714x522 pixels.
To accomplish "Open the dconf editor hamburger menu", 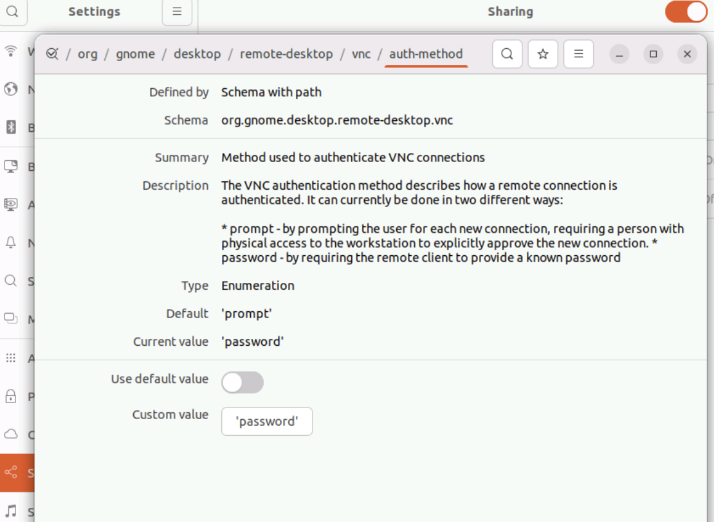I will [x=578, y=54].
